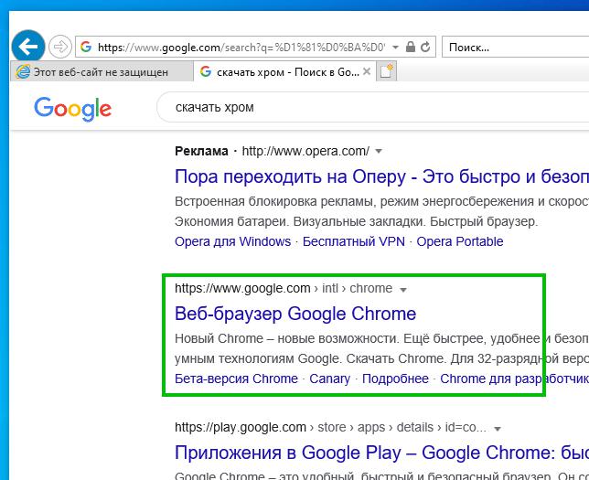Open a new tab with the blank page button
This screenshot has width=589, height=480.
click(x=386, y=71)
